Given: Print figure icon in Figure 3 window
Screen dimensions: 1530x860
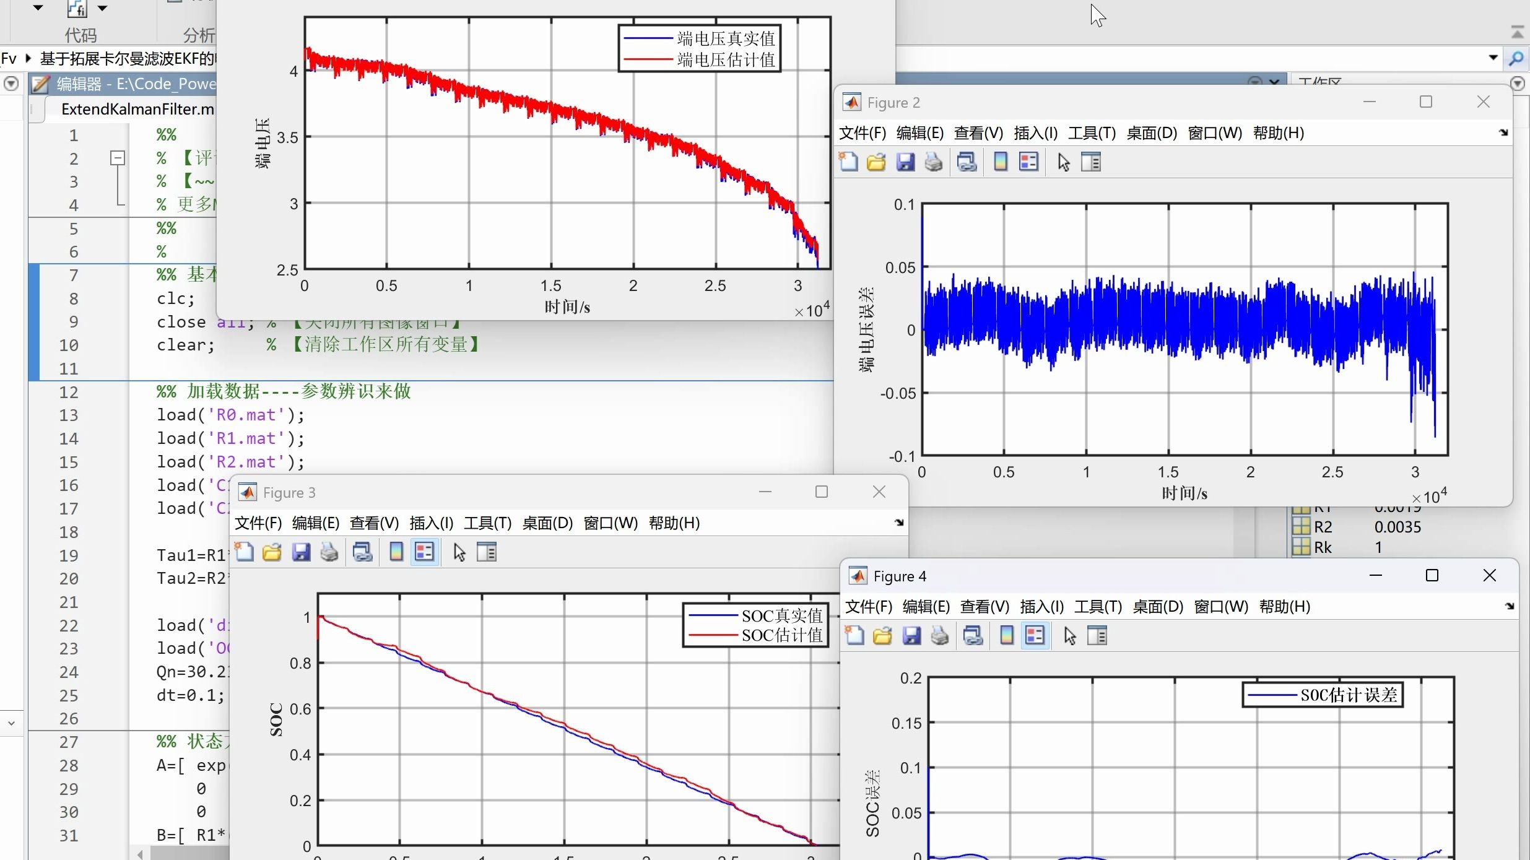Looking at the screenshot, I should point(329,552).
